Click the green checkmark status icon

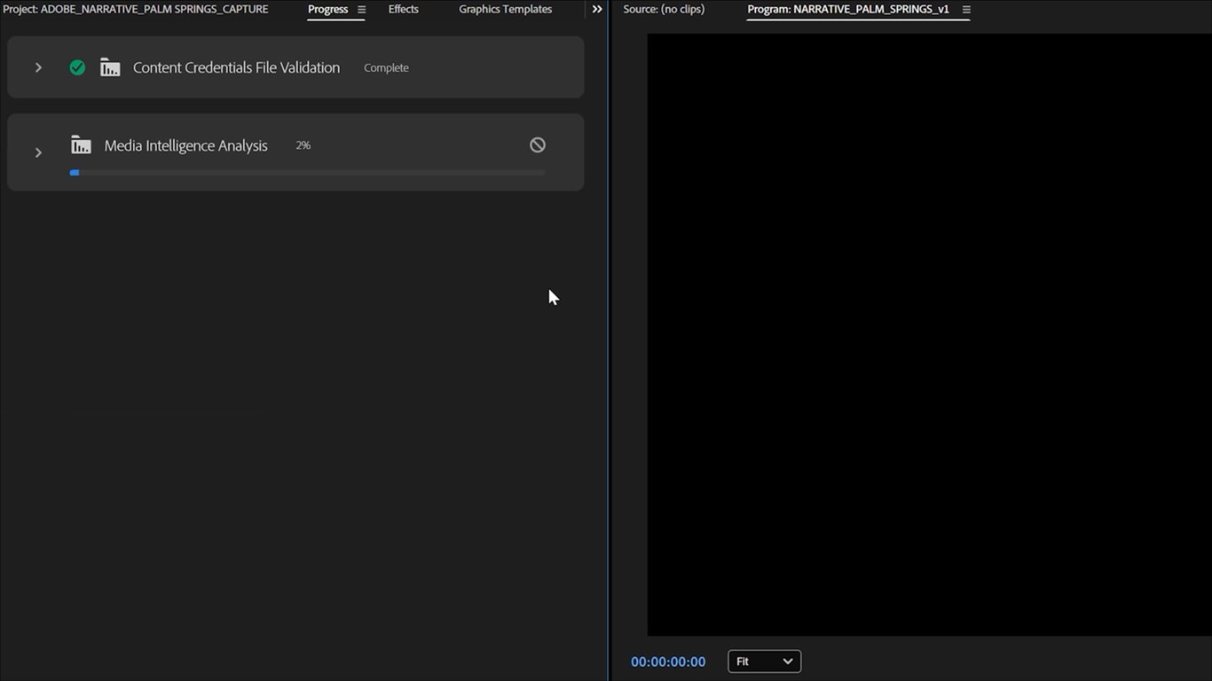(x=77, y=67)
